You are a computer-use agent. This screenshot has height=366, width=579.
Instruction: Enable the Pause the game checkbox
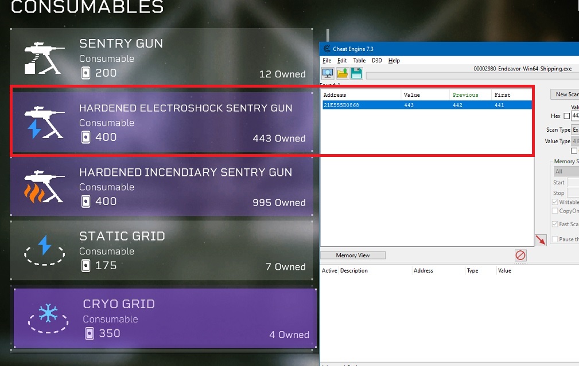click(x=555, y=239)
